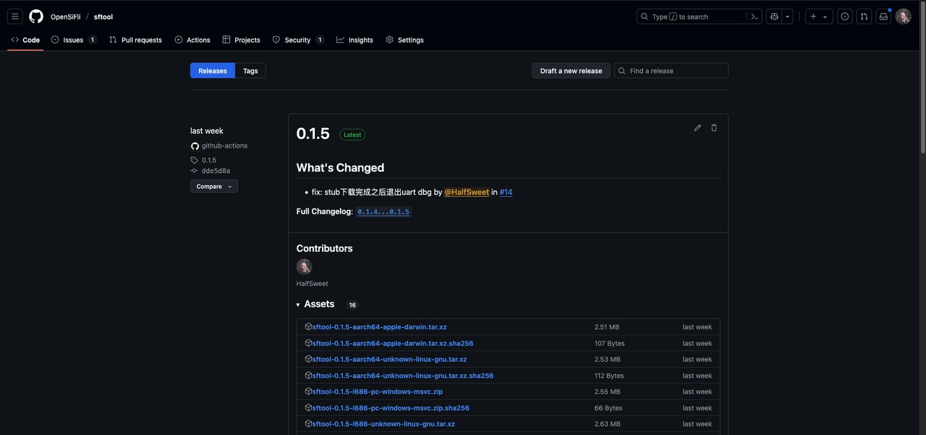926x435 pixels.
Task: Open the Copilot chat icon
Action: point(775,17)
